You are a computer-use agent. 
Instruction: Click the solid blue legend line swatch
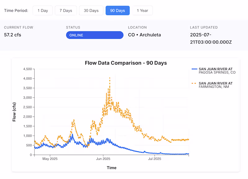194,69
